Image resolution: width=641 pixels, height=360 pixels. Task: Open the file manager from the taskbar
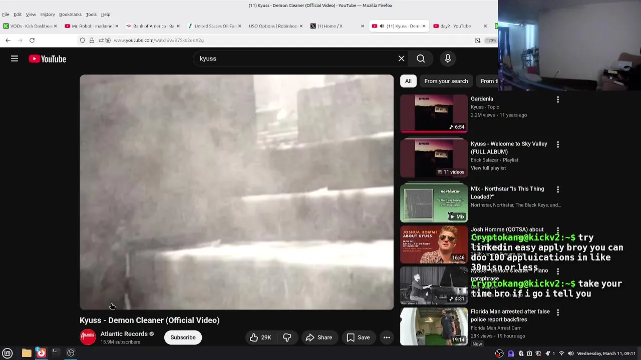tap(27, 353)
